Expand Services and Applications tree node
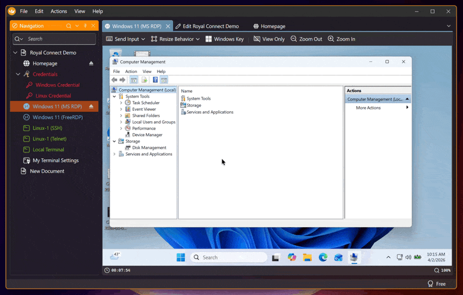The image size is (463, 295). (115, 154)
